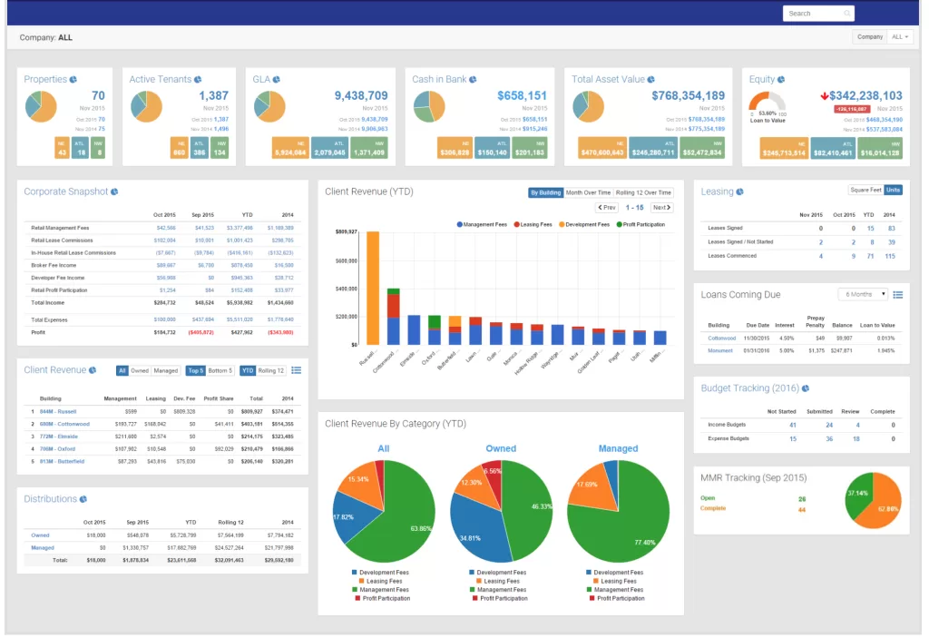This screenshot has height=638, width=929.
Task: Click the list icon in Loans Coming Due
Action: click(898, 295)
